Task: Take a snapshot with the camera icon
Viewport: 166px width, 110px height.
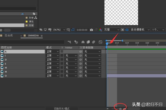Action: click(92, 30)
